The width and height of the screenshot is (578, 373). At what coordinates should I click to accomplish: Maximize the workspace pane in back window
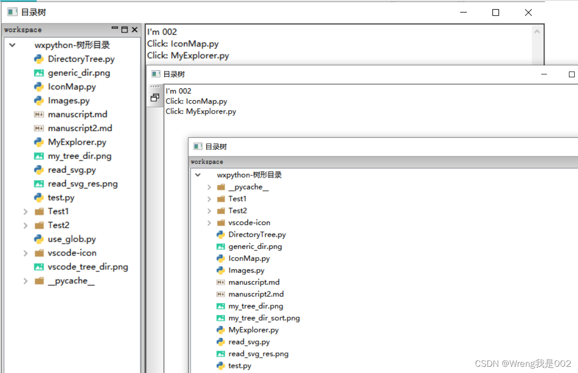point(125,30)
